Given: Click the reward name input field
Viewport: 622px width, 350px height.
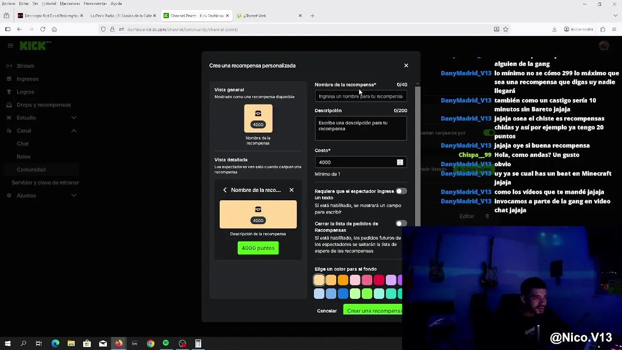Looking at the screenshot, I should [361, 96].
